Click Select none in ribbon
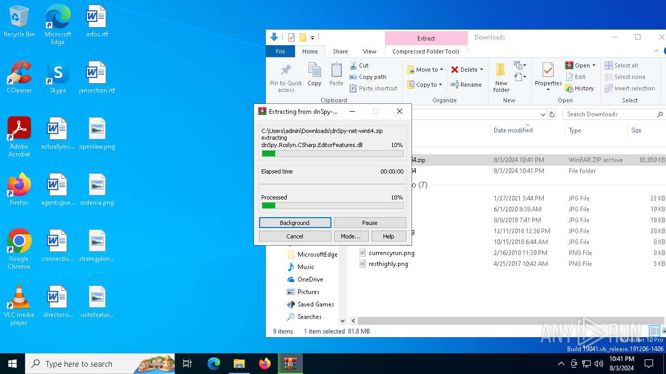This screenshot has width=666, height=374. [x=625, y=77]
